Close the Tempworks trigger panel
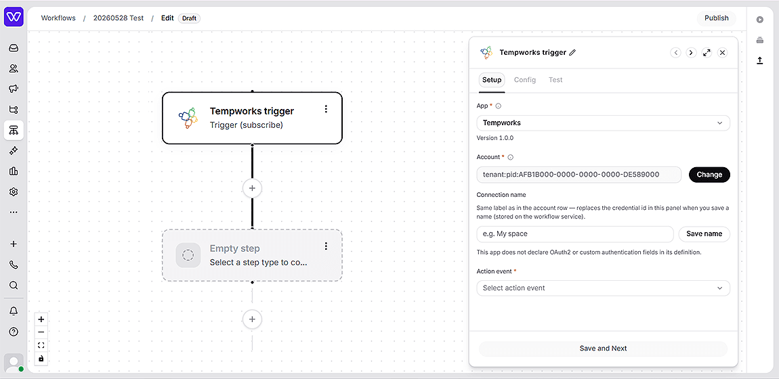The height and width of the screenshot is (379, 779). 722,53
